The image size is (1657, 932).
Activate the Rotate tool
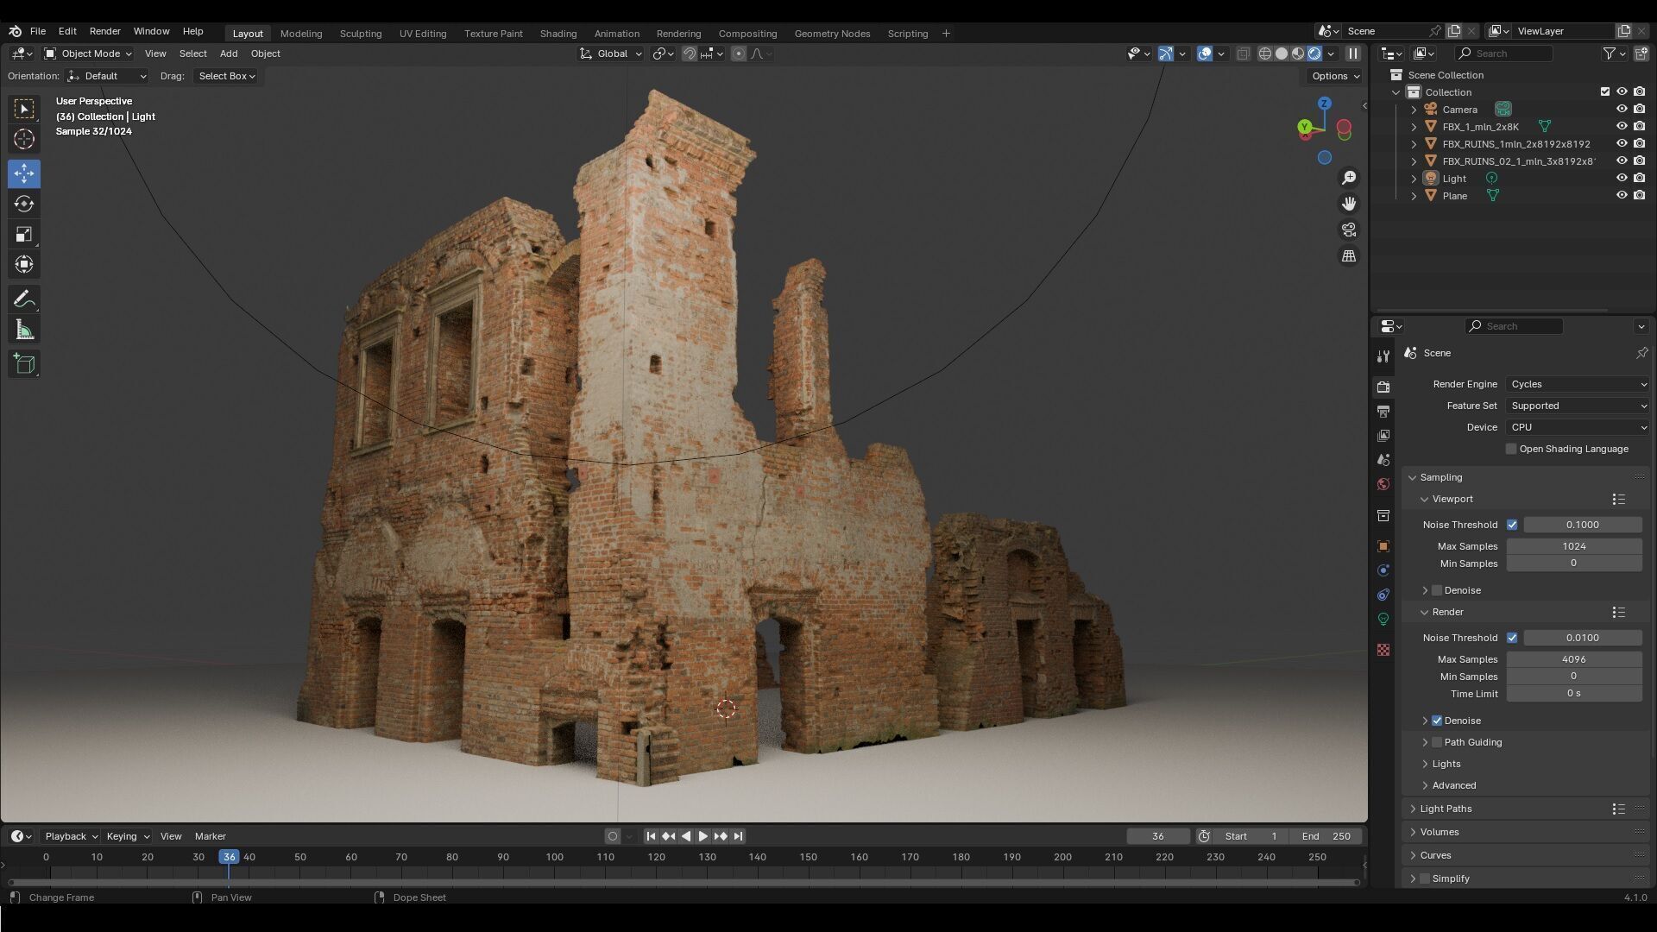(24, 204)
